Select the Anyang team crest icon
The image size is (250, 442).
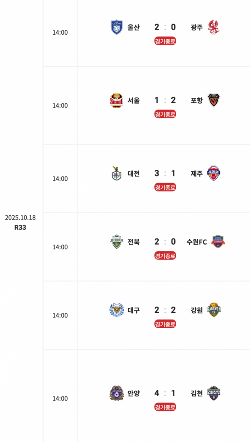click(116, 393)
